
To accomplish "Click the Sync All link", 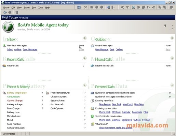I will tap(146, 120).
